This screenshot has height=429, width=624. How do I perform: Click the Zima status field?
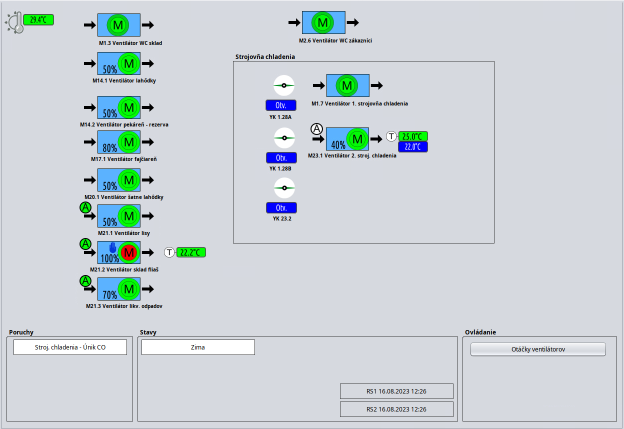(x=198, y=347)
